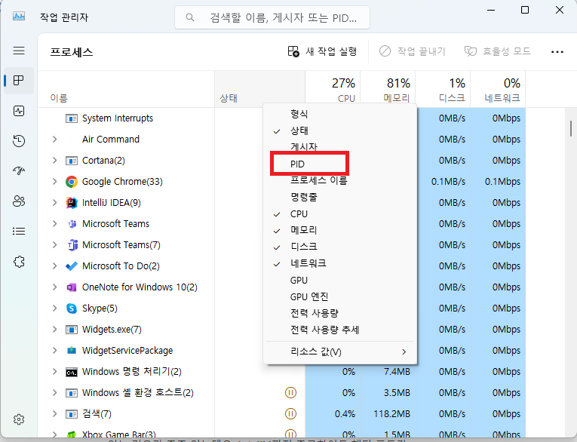Image resolution: width=577 pixels, height=442 pixels.
Task: Enable the GPU column in context menu
Action: point(340,281)
